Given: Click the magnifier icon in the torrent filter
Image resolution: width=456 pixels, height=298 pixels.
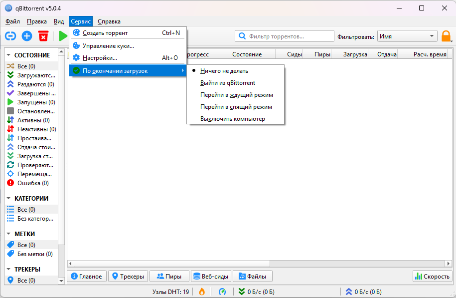Looking at the screenshot, I should pyautogui.click(x=242, y=36).
